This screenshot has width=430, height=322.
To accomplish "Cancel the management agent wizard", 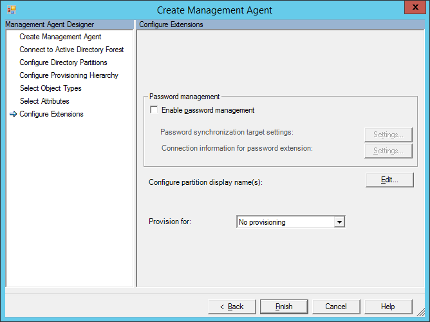I will click(336, 307).
